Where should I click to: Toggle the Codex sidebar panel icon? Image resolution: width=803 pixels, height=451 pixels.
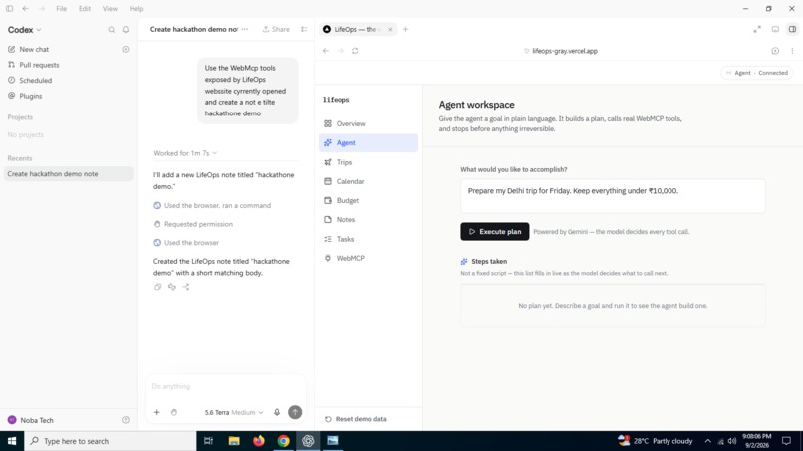9,9
